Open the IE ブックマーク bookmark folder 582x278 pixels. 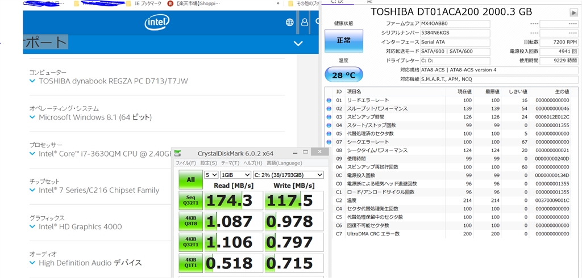pyautogui.click(x=144, y=4)
